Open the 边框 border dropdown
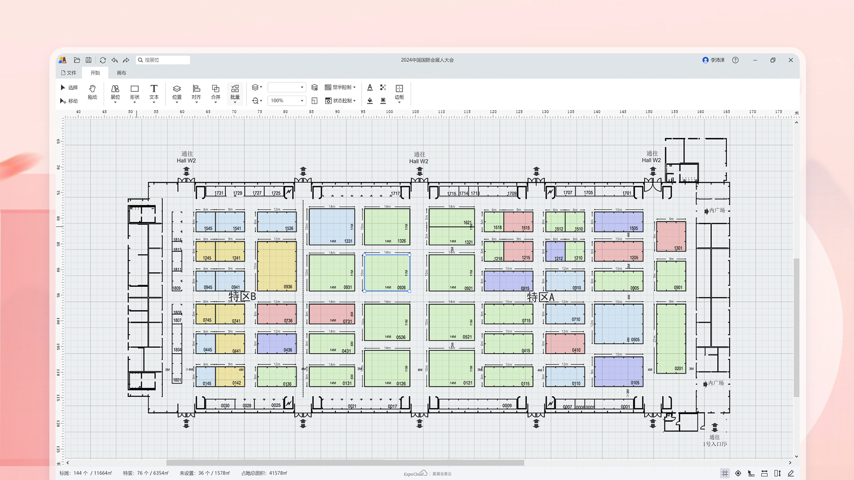The image size is (854, 480). pos(399,94)
